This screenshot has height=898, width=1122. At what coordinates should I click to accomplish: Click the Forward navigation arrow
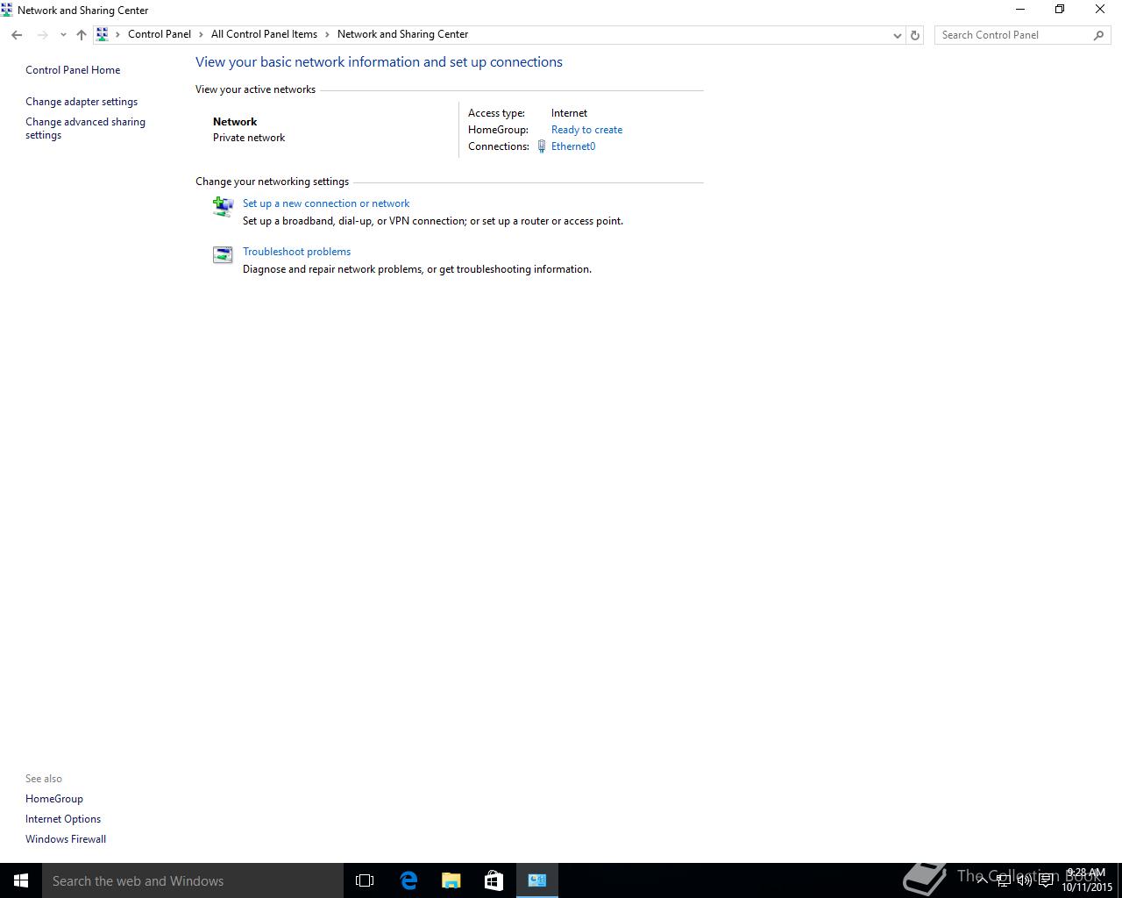pyautogui.click(x=42, y=35)
